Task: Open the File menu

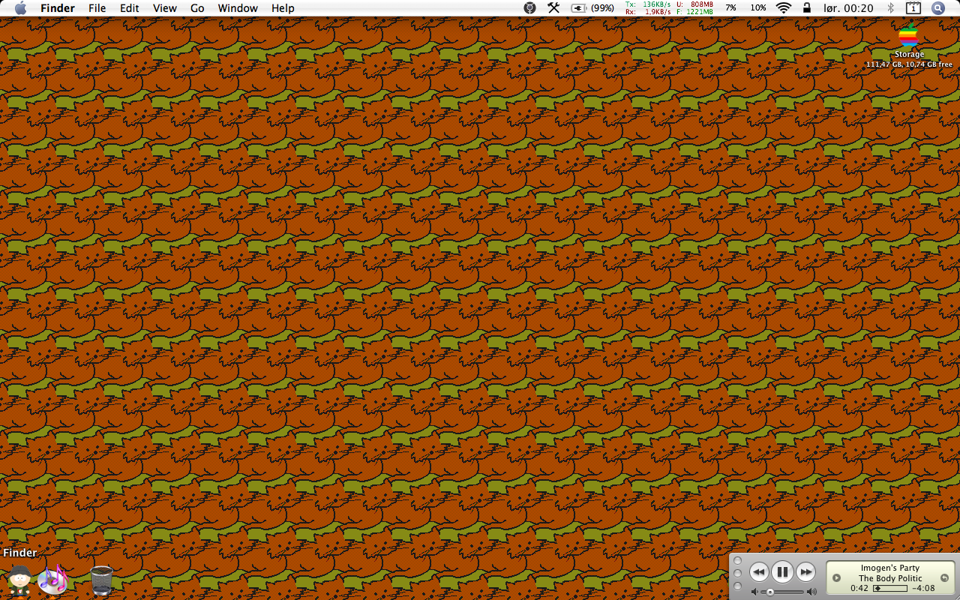Action: click(x=97, y=8)
